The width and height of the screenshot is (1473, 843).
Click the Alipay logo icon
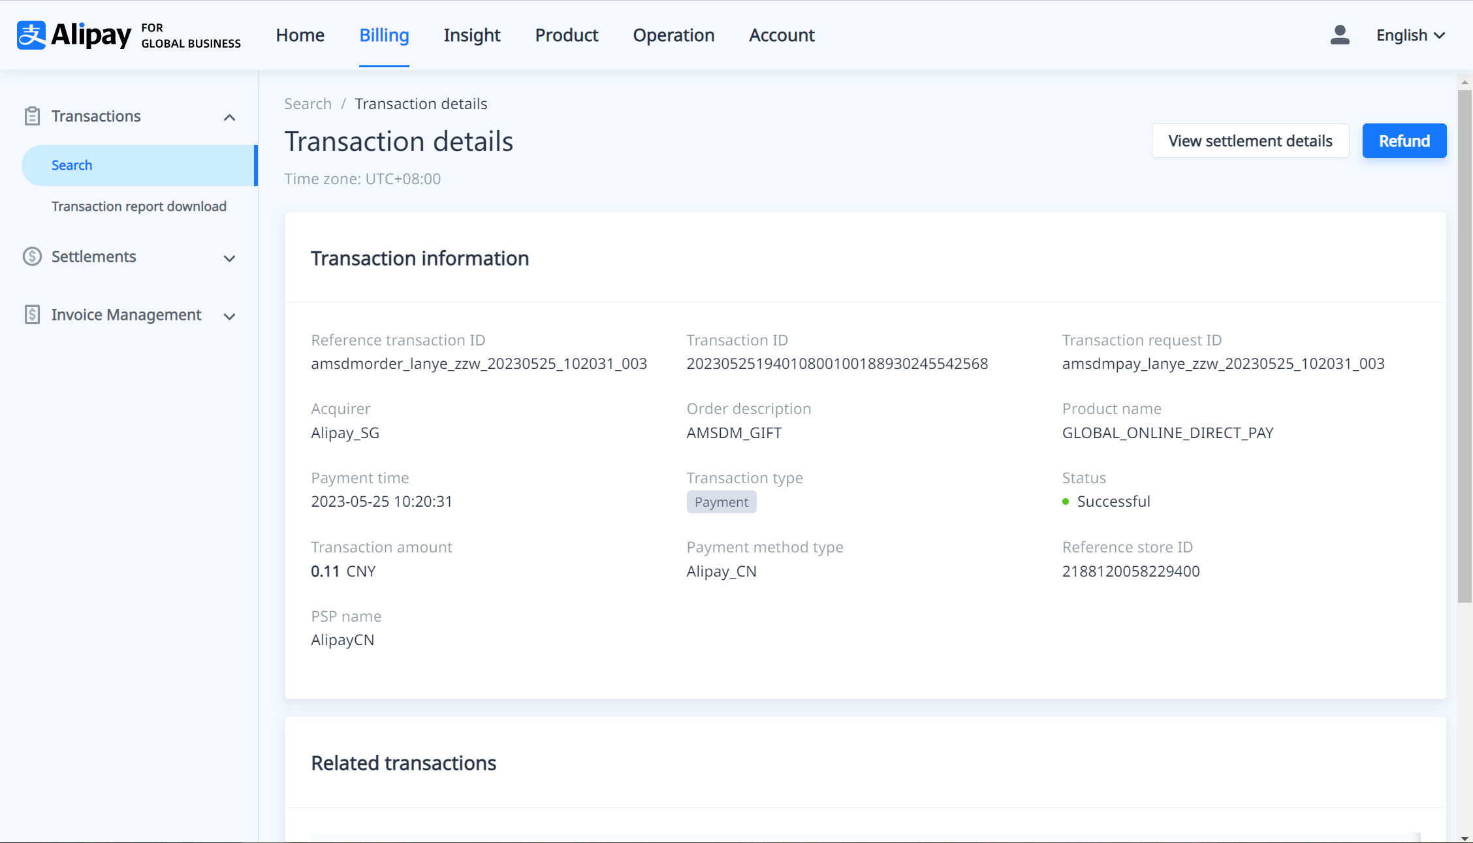(x=31, y=35)
